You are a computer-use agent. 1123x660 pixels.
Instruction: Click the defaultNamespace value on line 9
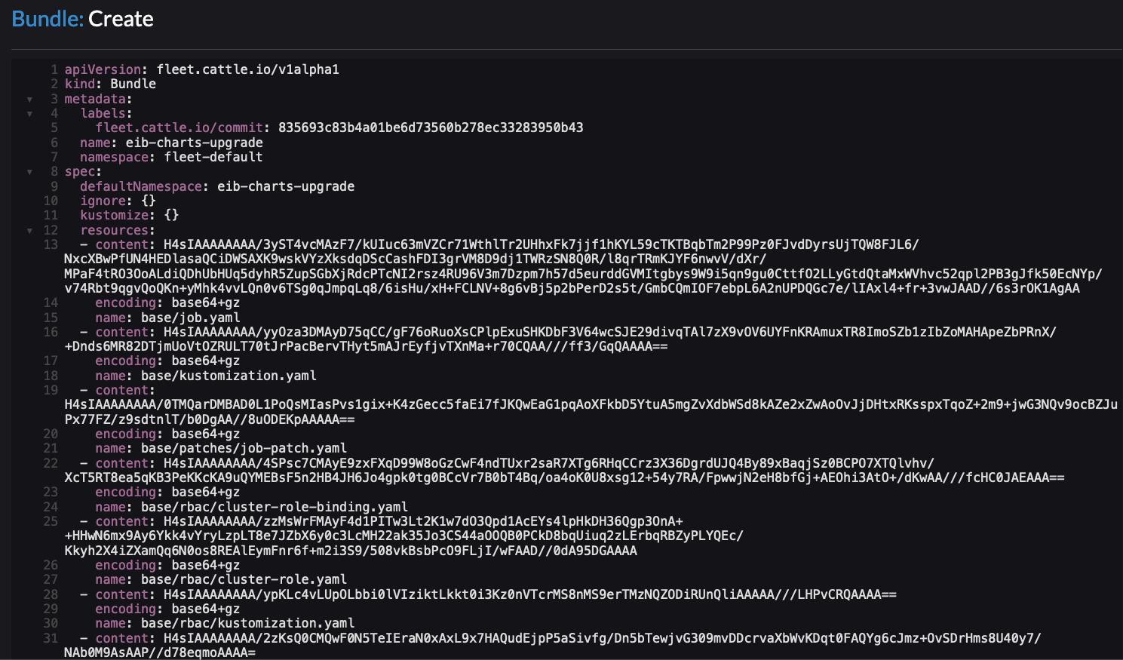tap(285, 186)
